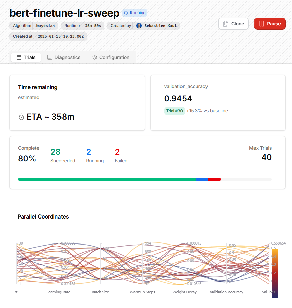Open the Configuration tab
The image size is (292, 308).
(111, 57)
